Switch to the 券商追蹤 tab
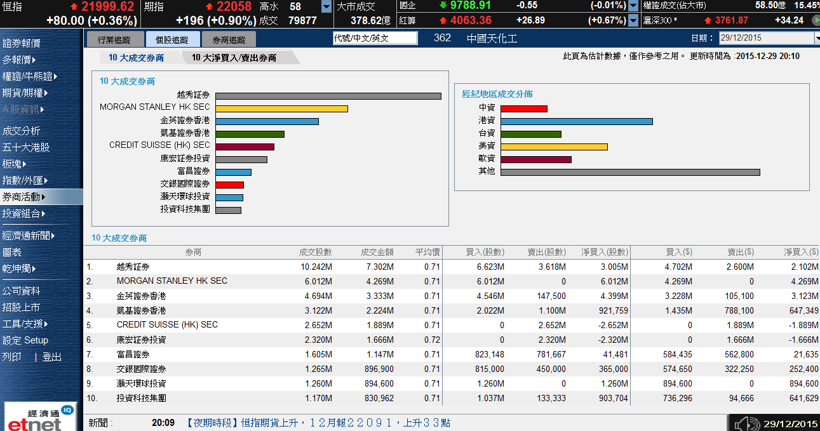Screen dimensions: 820x431 pyautogui.click(x=229, y=39)
